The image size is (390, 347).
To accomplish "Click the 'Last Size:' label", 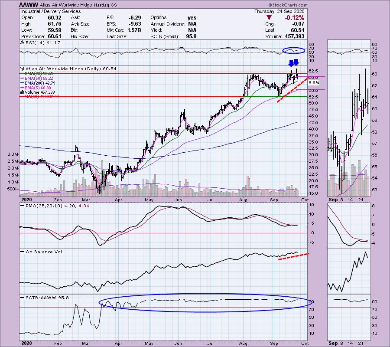I will 117,36.
